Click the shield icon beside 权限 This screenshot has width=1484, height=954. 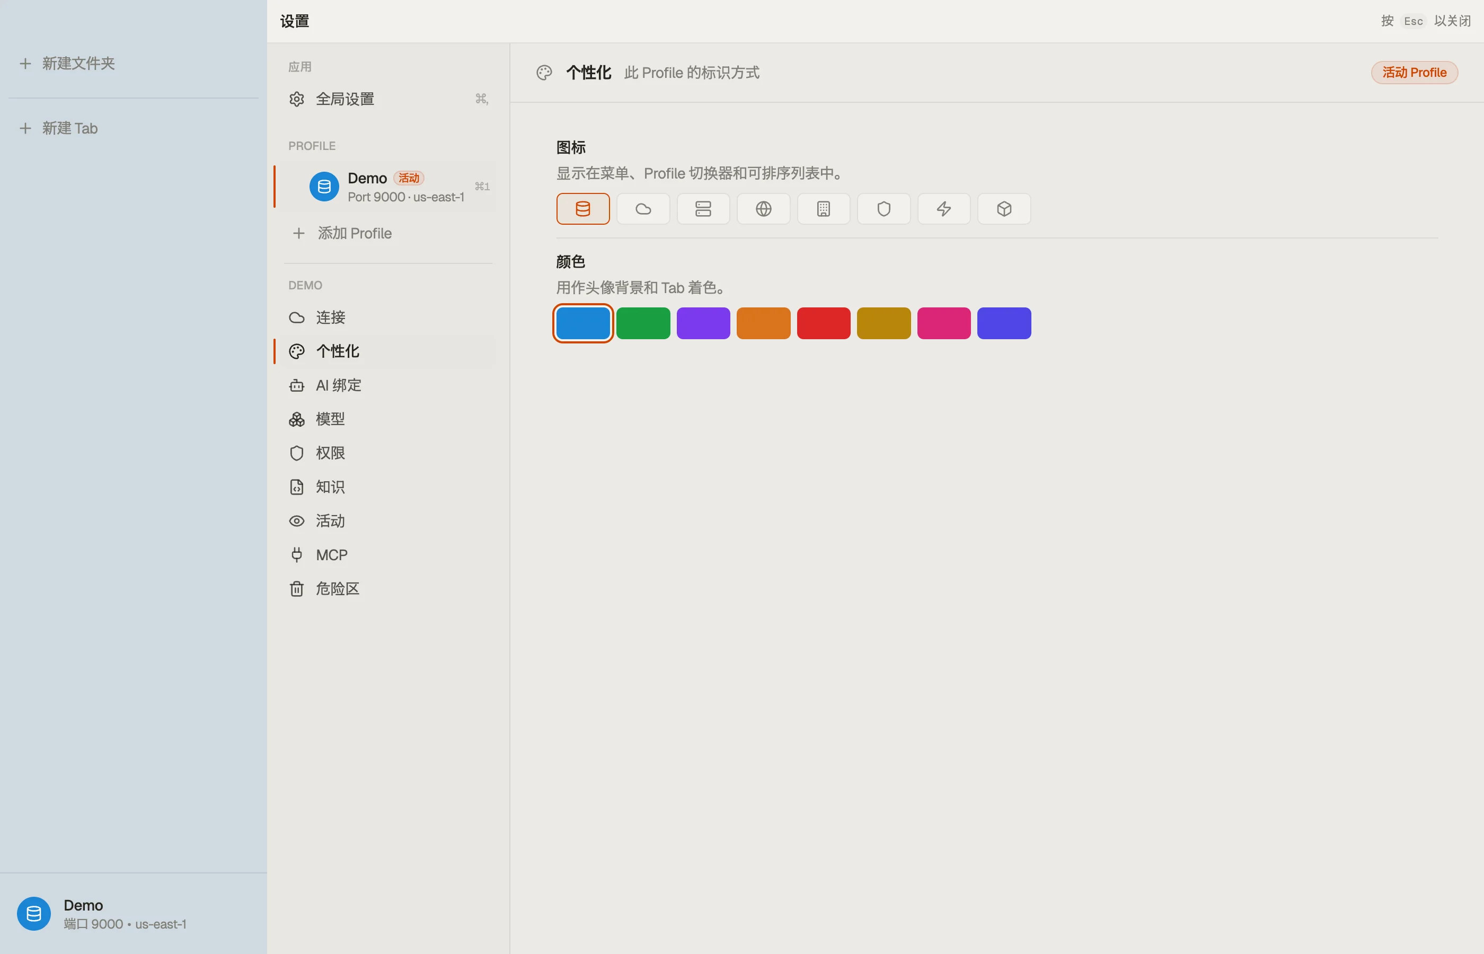coord(297,454)
